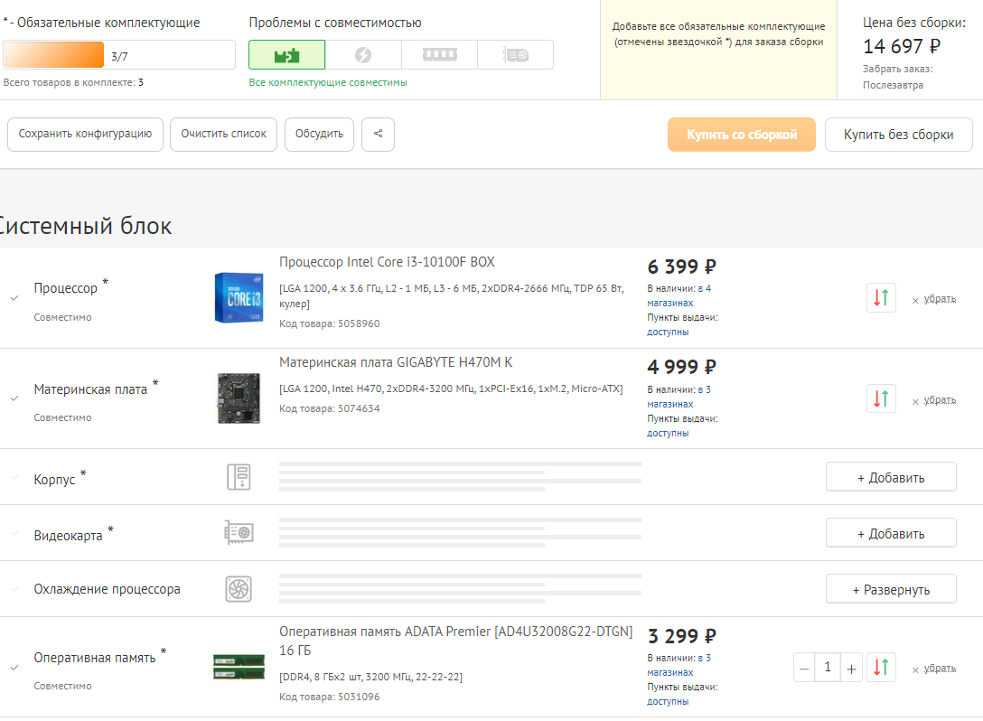Click product code 5058960
This screenshot has width=983, height=721.
pos(359,323)
